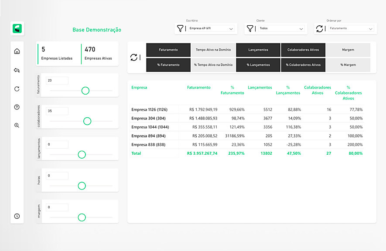Screen dimensions: 386x251
Task: Click the Escritório filter funnel icon
Action: [x=180, y=29]
